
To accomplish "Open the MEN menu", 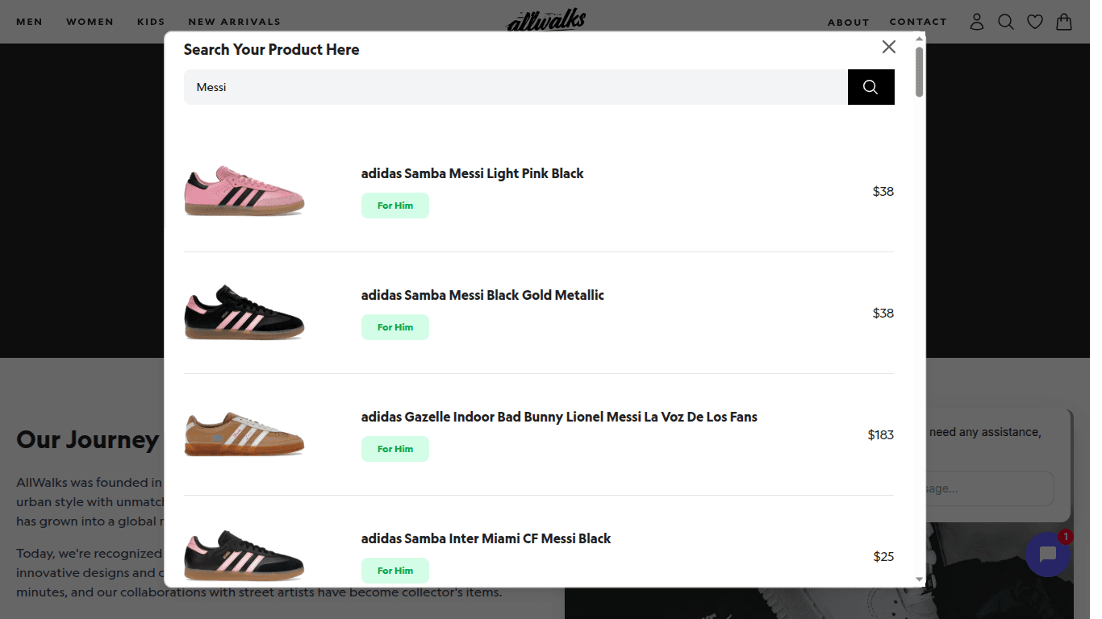I will (29, 22).
